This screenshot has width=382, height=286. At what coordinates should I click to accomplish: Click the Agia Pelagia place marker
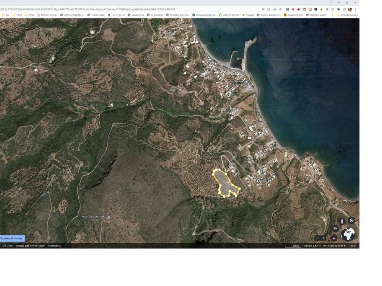click(246, 82)
